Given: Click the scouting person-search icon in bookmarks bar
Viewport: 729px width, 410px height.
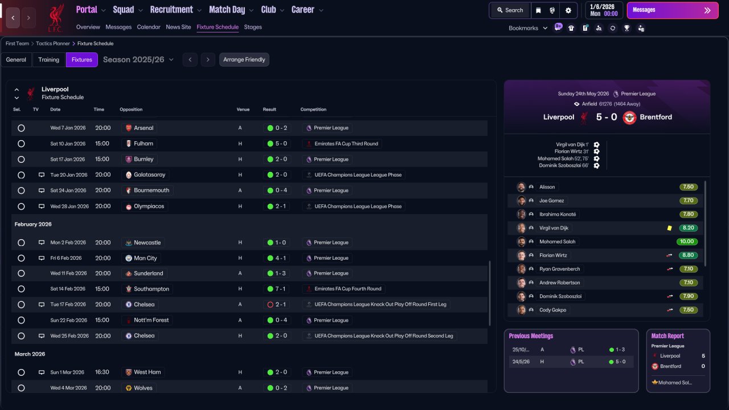Looking at the screenshot, I should pos(599,28).
